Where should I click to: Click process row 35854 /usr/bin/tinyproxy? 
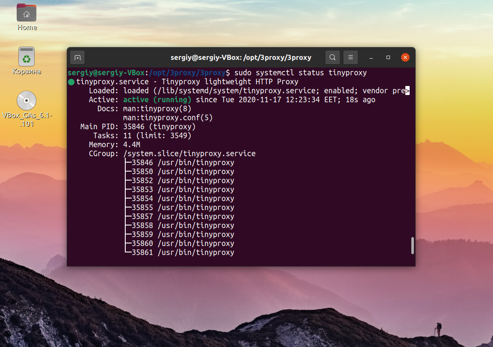(183, 199)
